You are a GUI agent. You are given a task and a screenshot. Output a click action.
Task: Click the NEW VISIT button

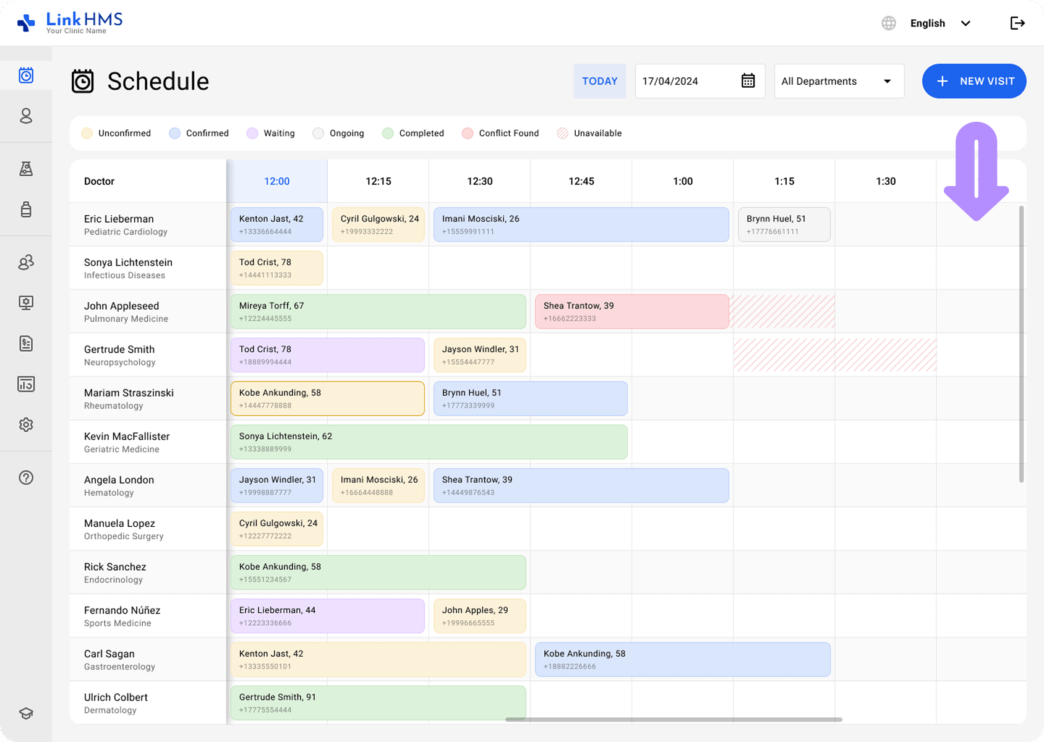pyautogui.click(x=973, y=81)
